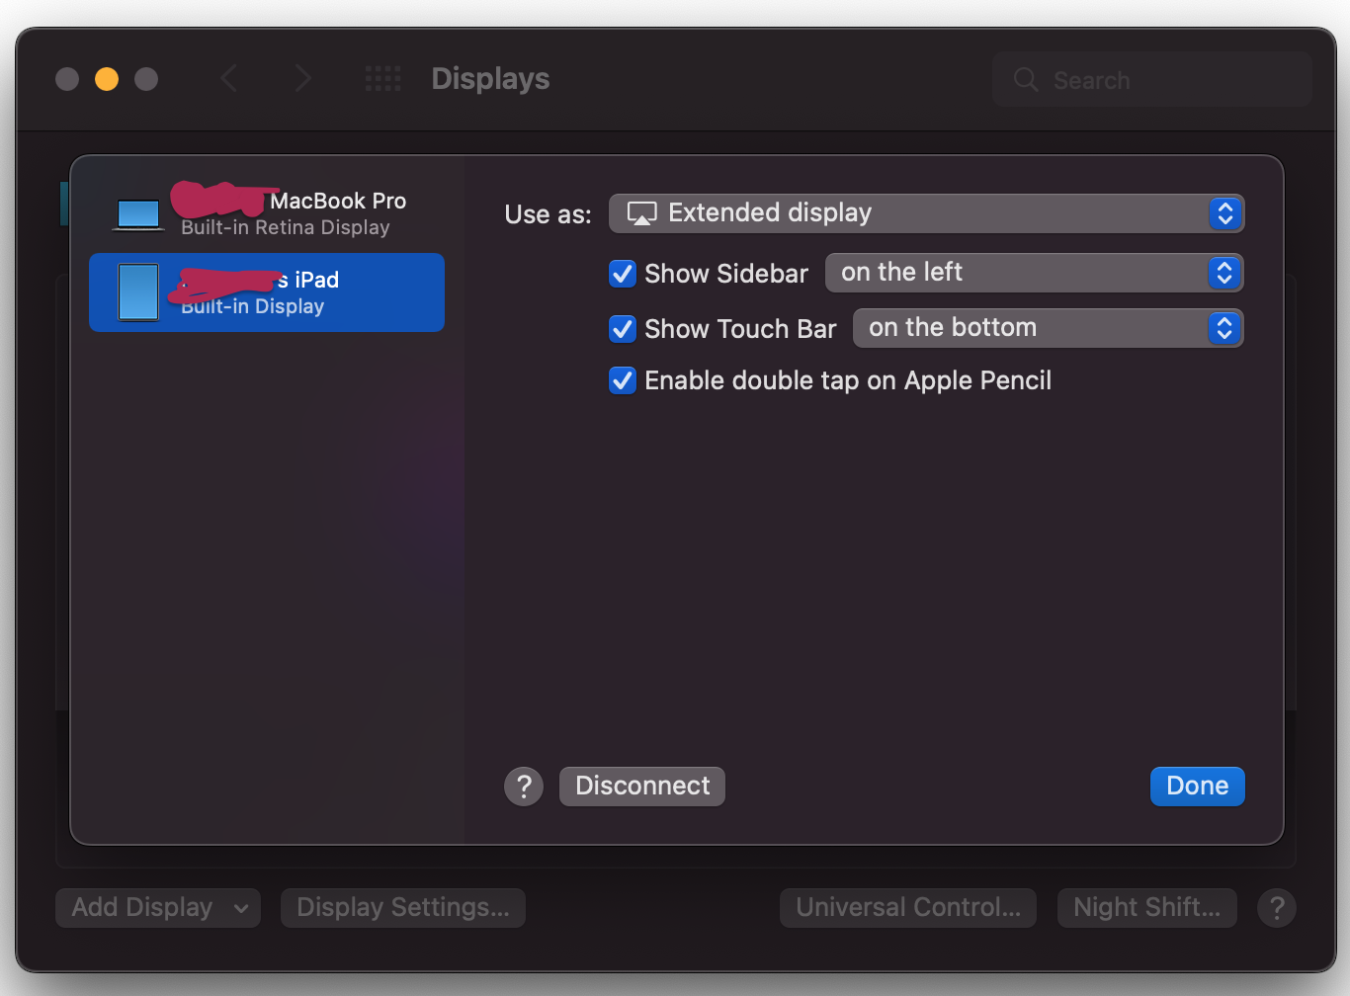The height and width of the screenshot is (996, 1350).
Task: Click the AirPlay icon in Use as
Action: (x=642, y=213)
